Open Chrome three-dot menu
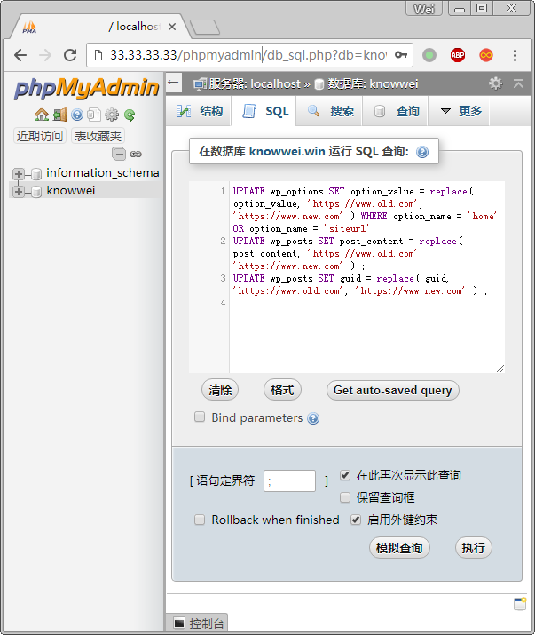Viewport: 535px width, 635px height. [515, 55]
